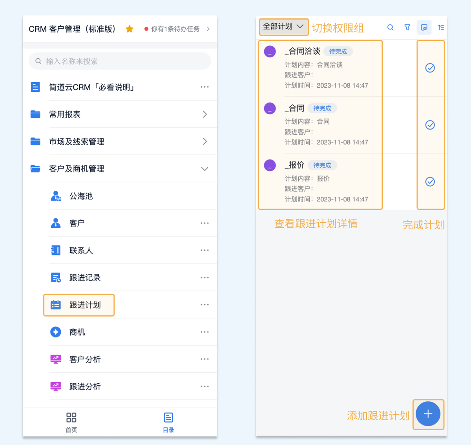Click the 公海池 icon
471x445 pixels.
tap(56, 196)
